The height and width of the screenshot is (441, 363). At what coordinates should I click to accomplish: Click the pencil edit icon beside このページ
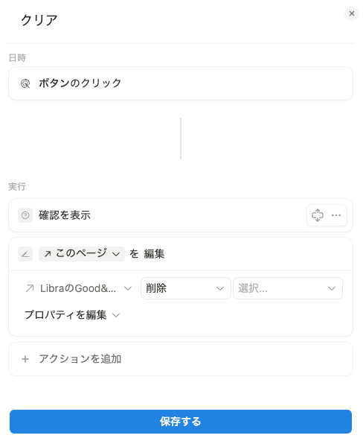click(25, 254)
